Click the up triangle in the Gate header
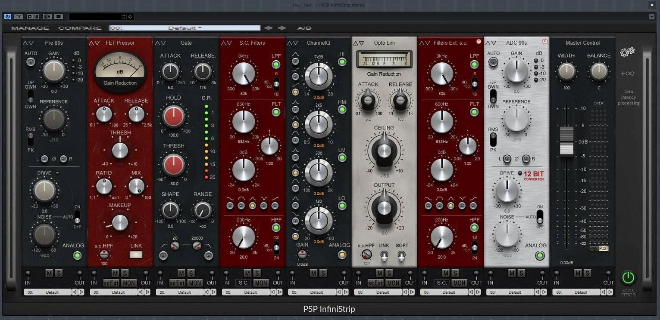 click(157, 43)
